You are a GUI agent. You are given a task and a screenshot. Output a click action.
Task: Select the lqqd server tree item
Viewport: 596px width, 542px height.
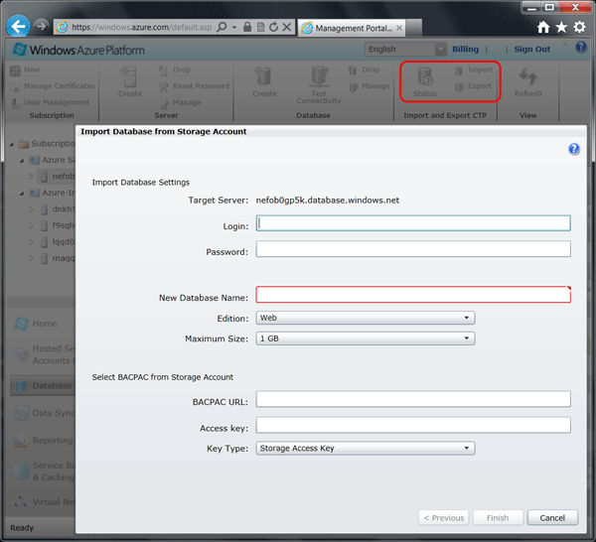pyautogui.click(x=58, y=242)
